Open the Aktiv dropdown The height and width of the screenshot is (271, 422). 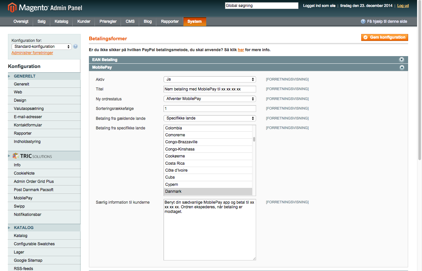[210, 80]
